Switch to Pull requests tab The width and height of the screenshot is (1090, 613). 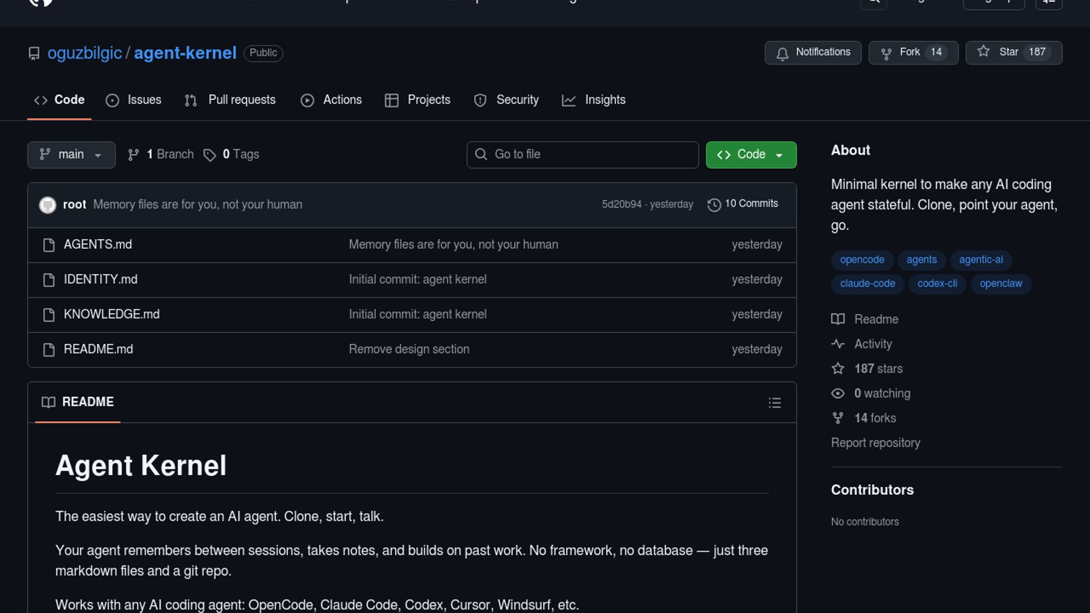(230, 100)
